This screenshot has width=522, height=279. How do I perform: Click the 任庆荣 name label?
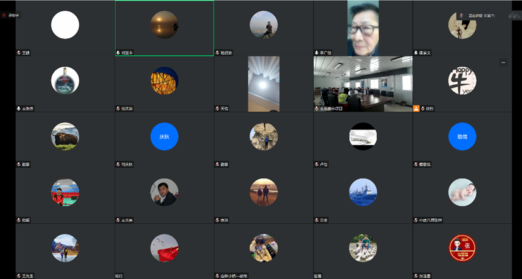point(128,109)
